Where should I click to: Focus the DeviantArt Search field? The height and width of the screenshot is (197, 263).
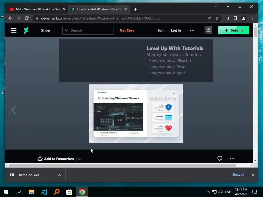coord(88,30)
